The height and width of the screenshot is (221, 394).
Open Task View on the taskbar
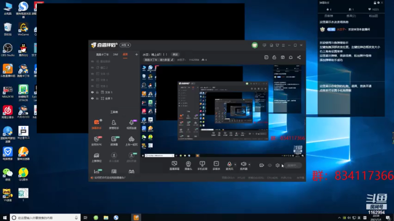click(x=86, y=217)
